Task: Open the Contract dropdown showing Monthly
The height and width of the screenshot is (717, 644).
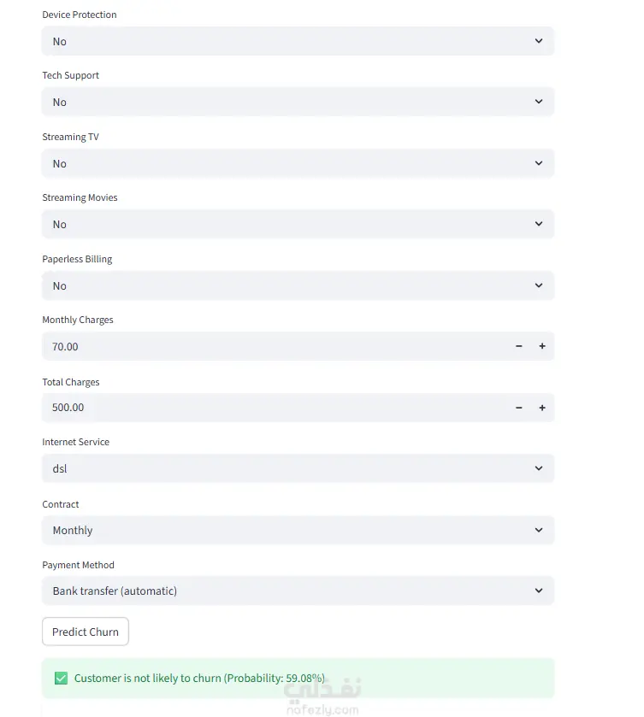Action: [298, 530]
